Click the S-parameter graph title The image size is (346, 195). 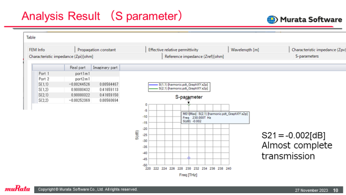(x=188, y=97)
